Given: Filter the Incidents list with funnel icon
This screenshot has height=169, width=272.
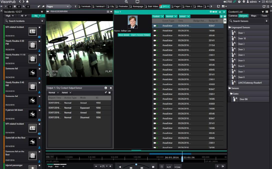Looking at the screenshot, I should (x=42, y=12).
